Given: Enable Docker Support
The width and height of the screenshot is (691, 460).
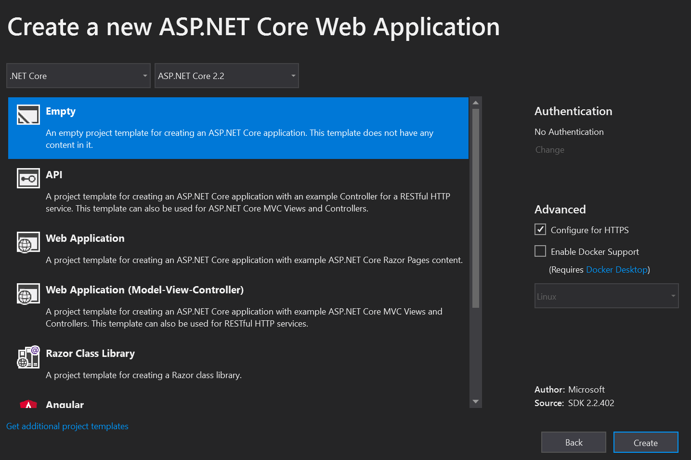Looking at the screenshot, I should [x=540, y=251].
